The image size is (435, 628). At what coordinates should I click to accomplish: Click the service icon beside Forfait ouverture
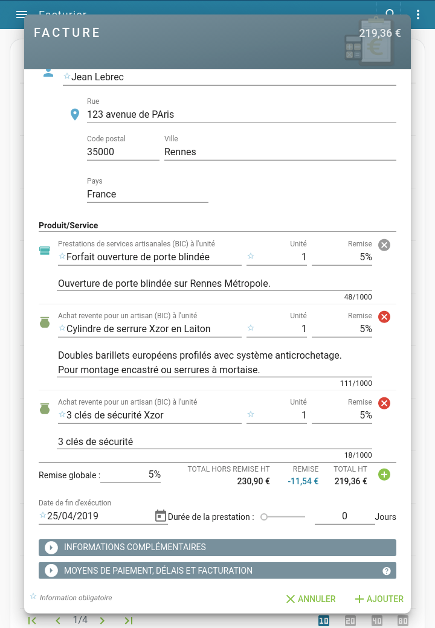click(45, 251)
